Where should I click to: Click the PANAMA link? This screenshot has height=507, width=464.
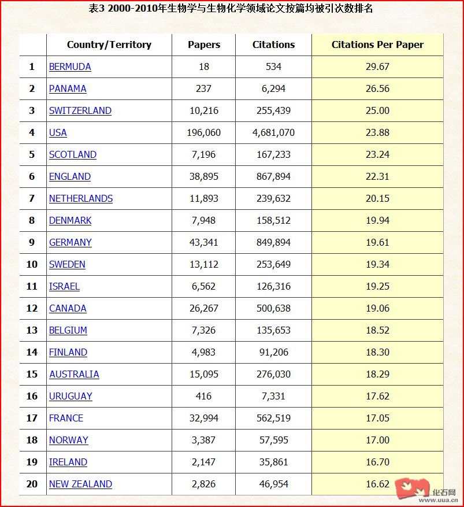(68, 89)
